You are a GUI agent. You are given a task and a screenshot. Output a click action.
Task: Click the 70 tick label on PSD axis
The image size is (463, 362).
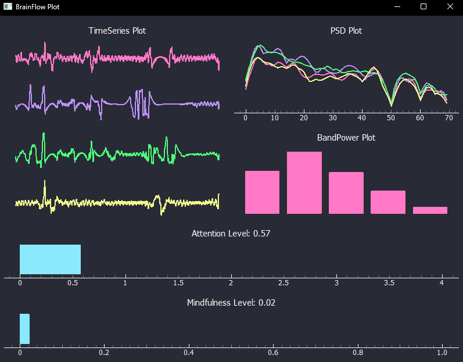point(449,118)
